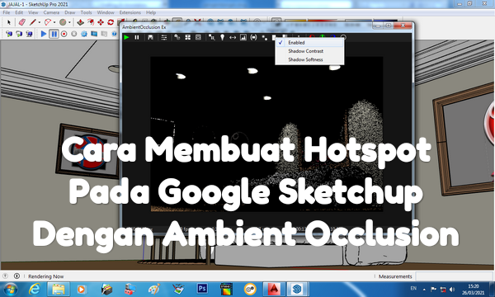Click second cube icon in second toolbar row

(19, 34)
